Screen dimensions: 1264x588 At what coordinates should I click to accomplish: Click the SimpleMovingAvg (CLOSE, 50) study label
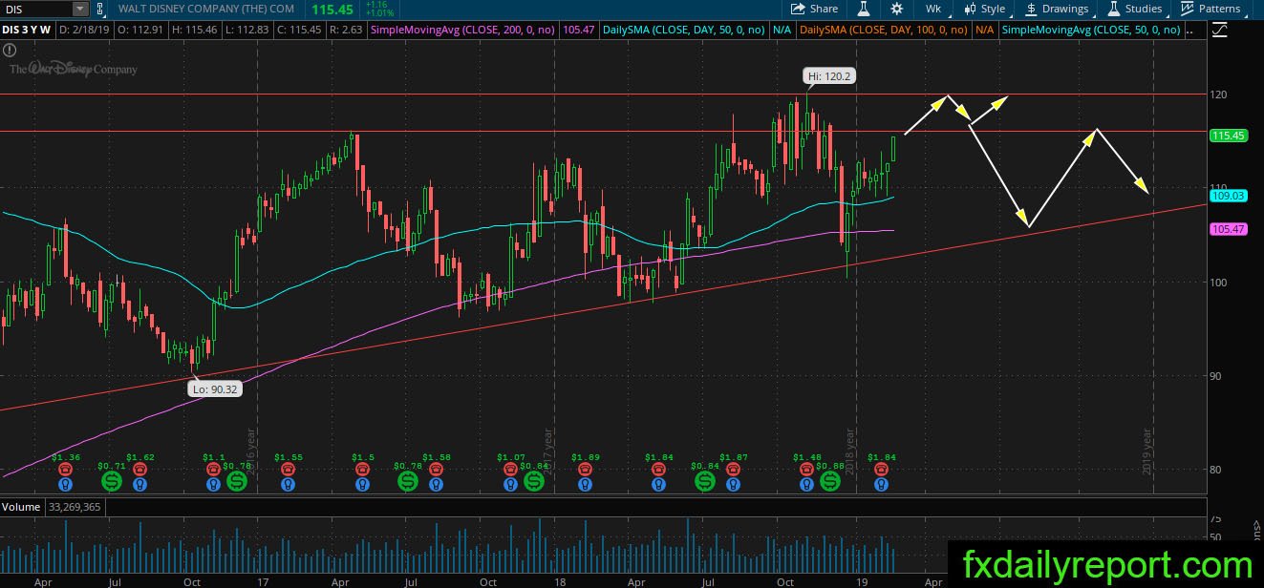1091,31
